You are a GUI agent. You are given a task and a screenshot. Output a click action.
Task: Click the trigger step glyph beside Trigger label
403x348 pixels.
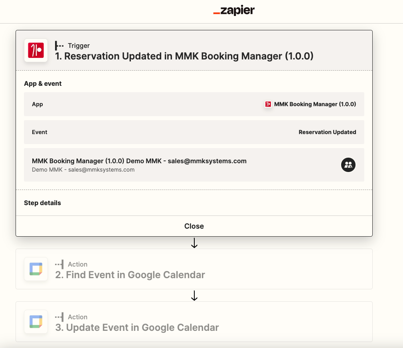point(59,46)
